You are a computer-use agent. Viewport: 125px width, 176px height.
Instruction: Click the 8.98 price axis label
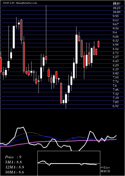[x=116, y=45]
